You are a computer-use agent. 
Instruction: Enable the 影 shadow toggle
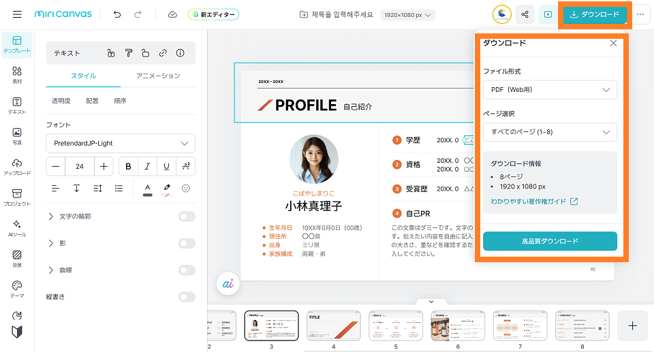186,243
